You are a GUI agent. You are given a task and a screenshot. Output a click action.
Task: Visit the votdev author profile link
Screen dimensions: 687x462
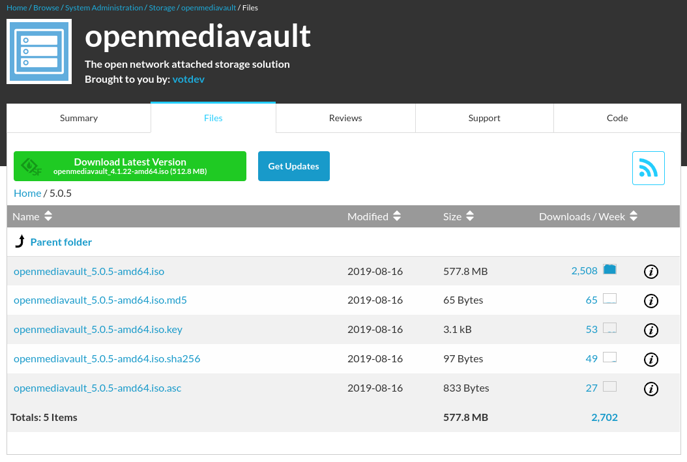tap(188, 79)
